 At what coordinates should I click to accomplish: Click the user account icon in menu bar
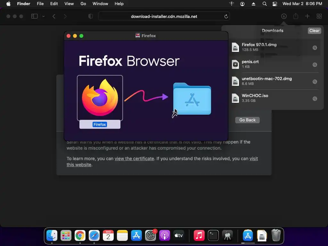242,4
